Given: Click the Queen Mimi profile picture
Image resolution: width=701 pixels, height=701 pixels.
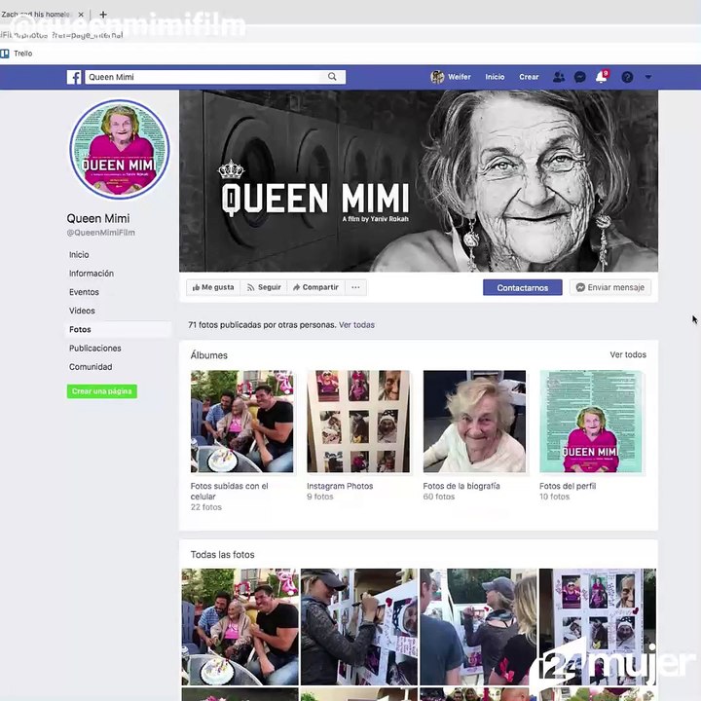Looking at the screenshot, I should 120,149.
